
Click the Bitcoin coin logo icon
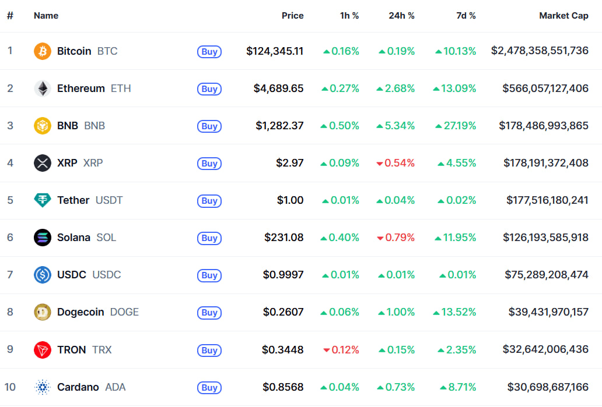[43, 51]
